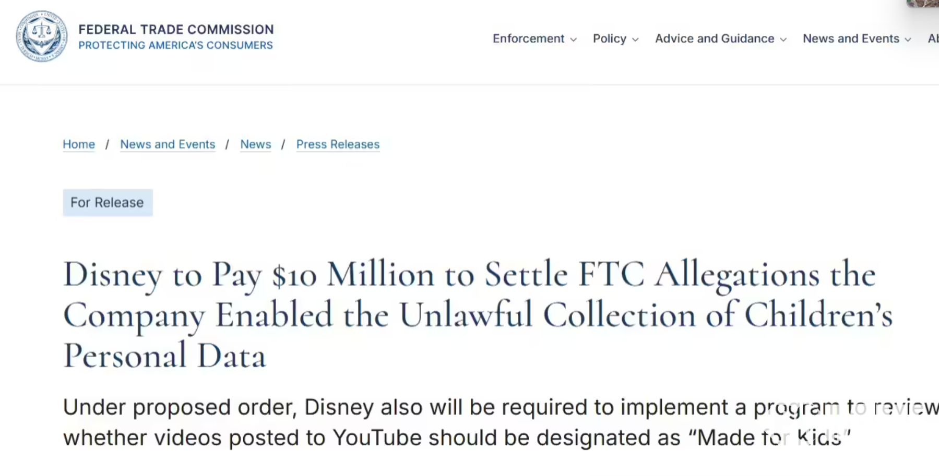Expand the top navigation News and Events chevron
This screenshot has width=939, height=476.
[x=908, y=40]
